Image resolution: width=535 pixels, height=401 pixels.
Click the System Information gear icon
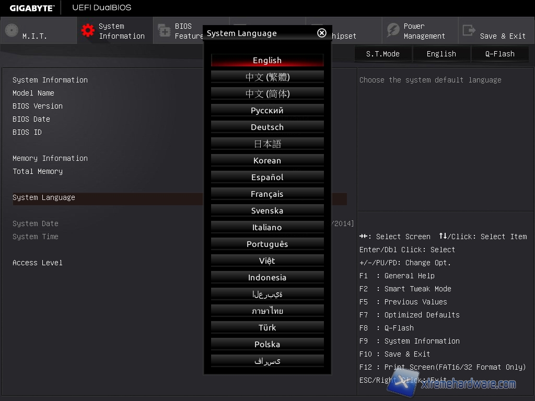click(87, 31)
